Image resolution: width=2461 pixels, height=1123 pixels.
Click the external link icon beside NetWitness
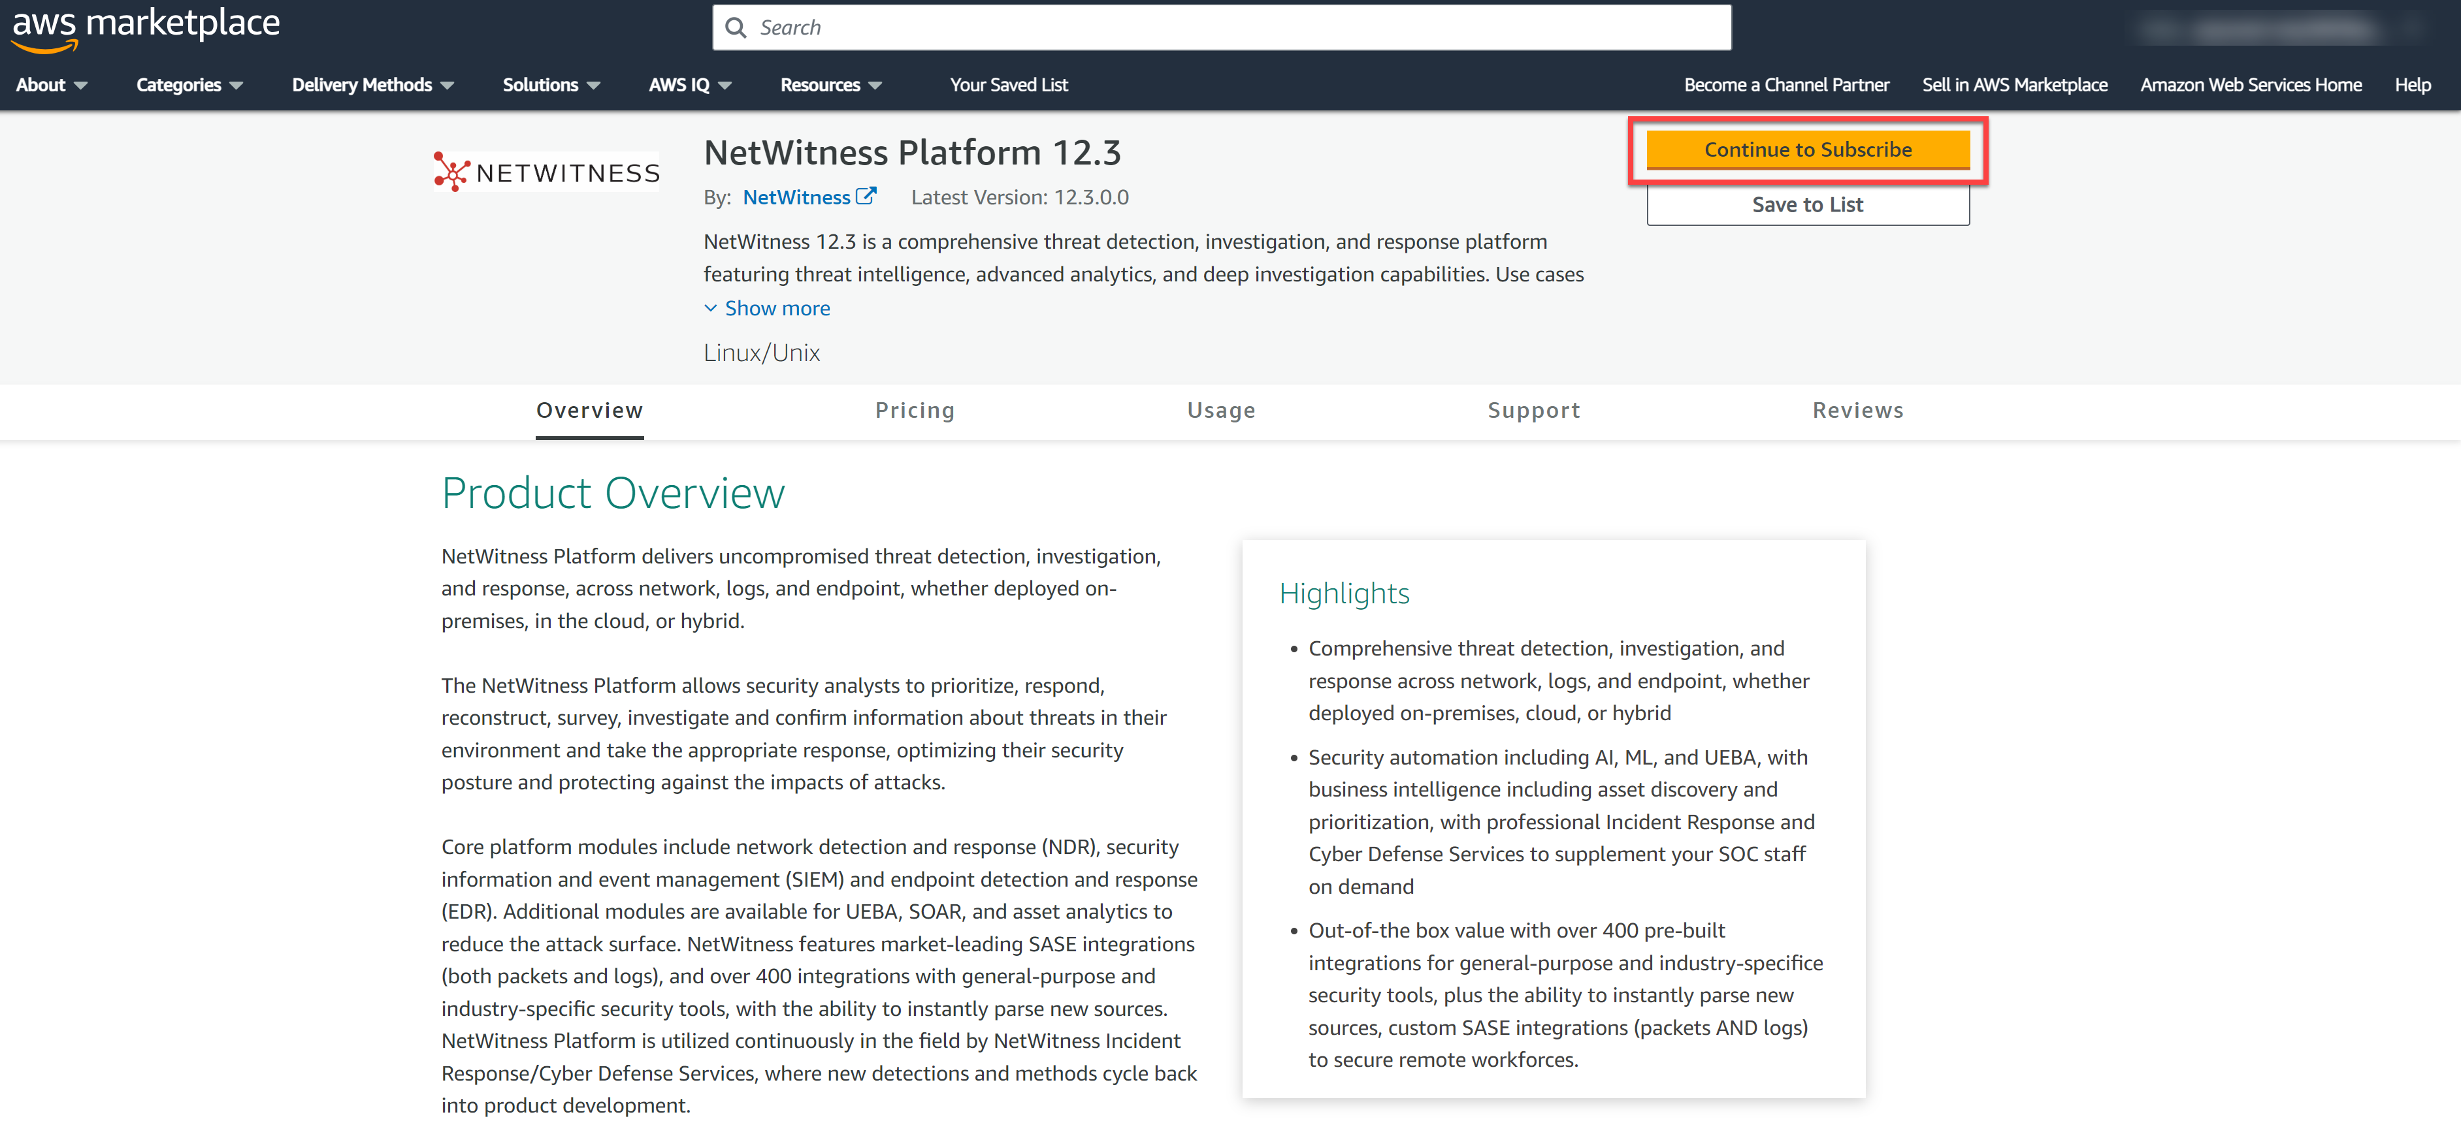(866, 196)
